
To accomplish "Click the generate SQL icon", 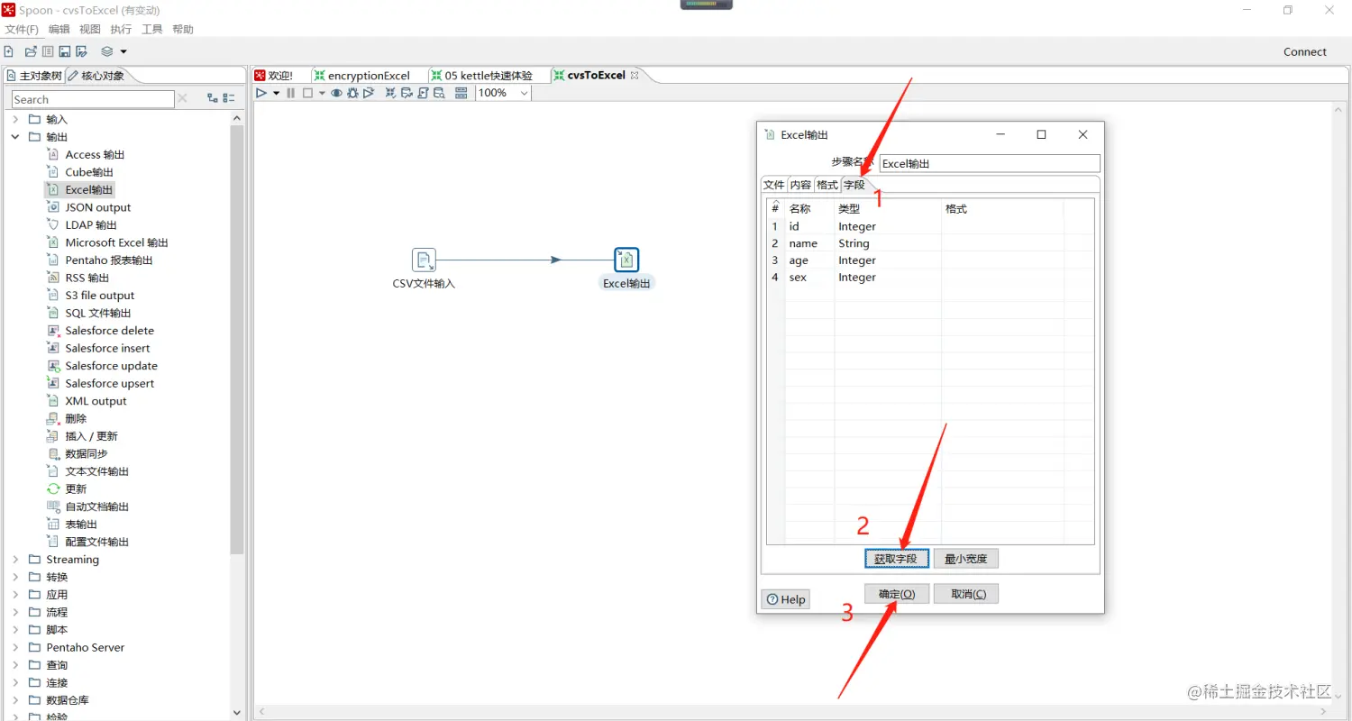I will pos(423,93).
